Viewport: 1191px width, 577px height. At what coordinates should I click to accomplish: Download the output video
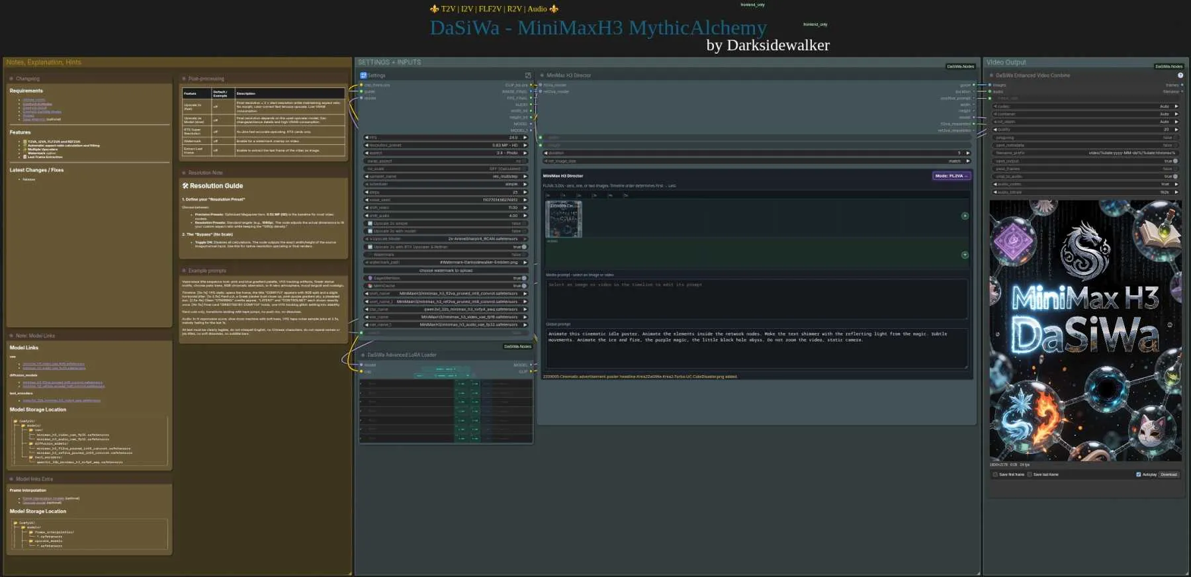pos(1169,474)
